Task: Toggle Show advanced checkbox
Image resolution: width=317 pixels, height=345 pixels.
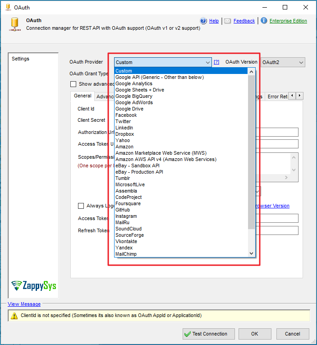Action: coord(73,84)
